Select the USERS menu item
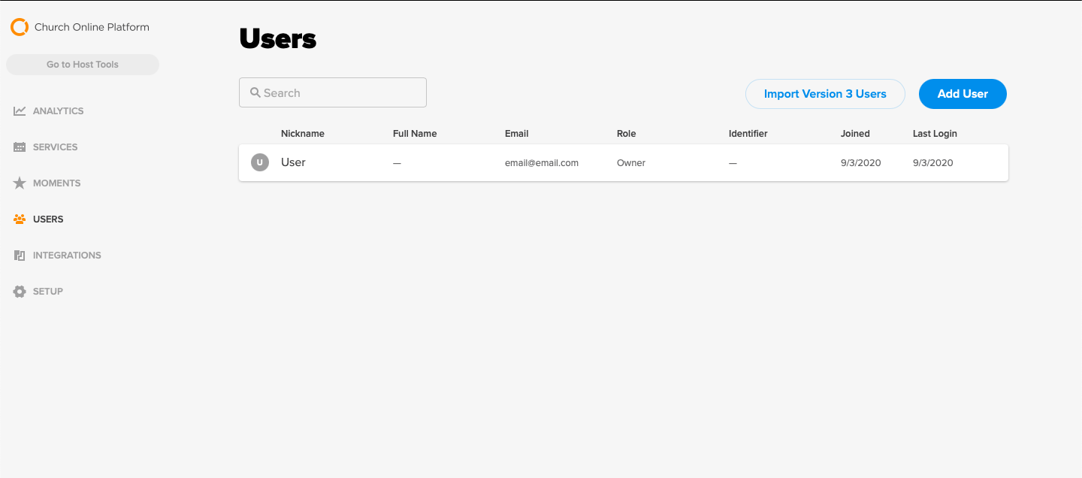This screenshot has height=478, width=1082. 48,219
